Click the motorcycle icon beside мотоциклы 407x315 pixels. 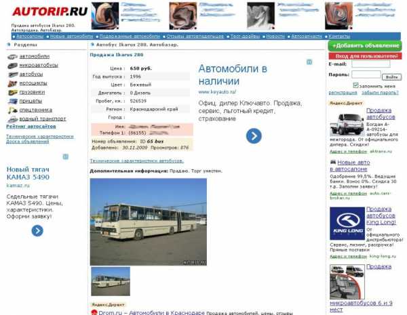pyautogui.click(x=12, y=83)
